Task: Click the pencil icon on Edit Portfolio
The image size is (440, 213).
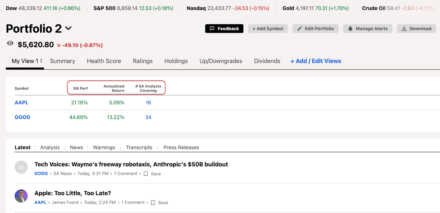Action: tap(299, 29)
